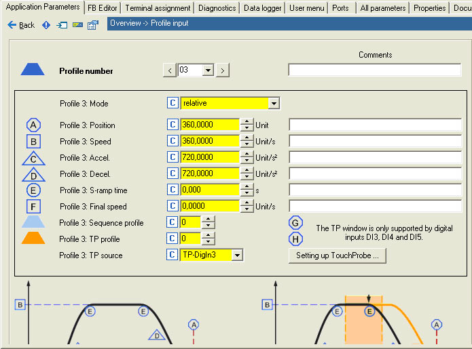Image resolution: width=472 pixels, height=349 pixels.
Task: Expand the Profile 3 Mode dropdown
Action: [274, 103]
